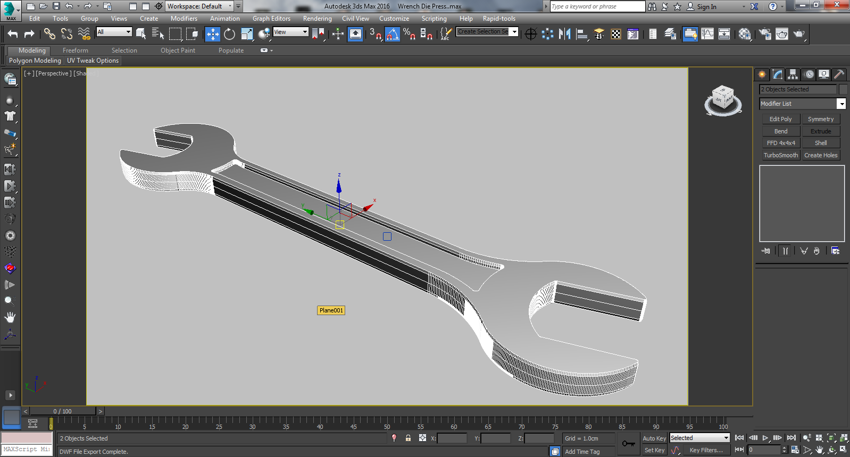This screenshot has height=457, width=850.
Task: Toggle Percent Snap
Action: click(409, 34)
